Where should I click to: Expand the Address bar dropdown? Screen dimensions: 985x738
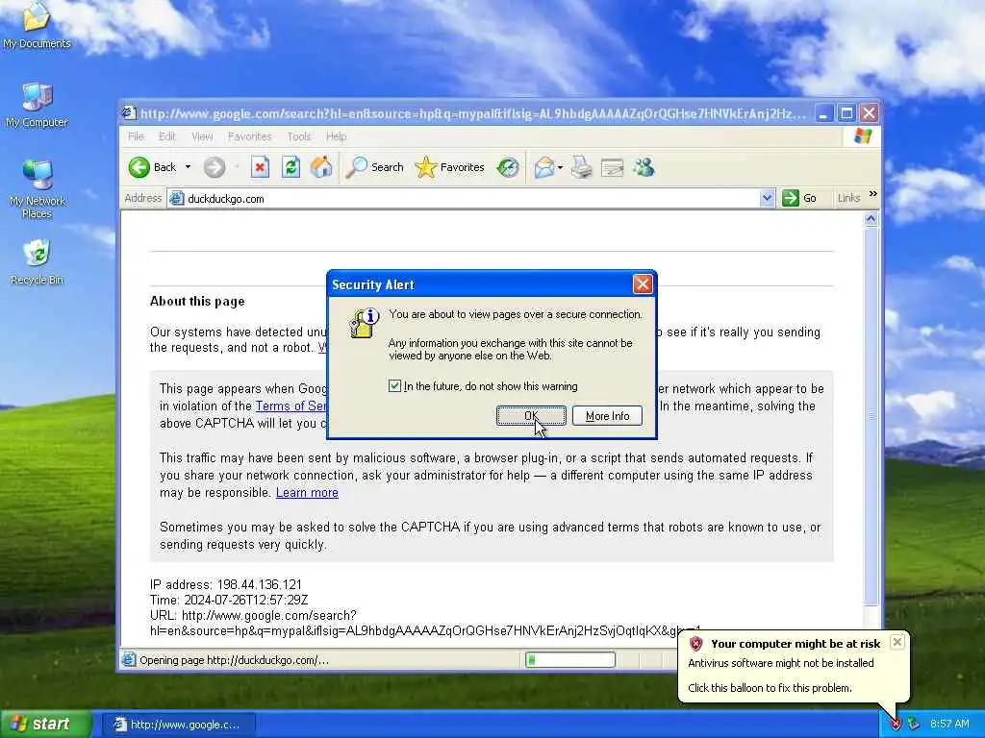(x=767, y=198)
